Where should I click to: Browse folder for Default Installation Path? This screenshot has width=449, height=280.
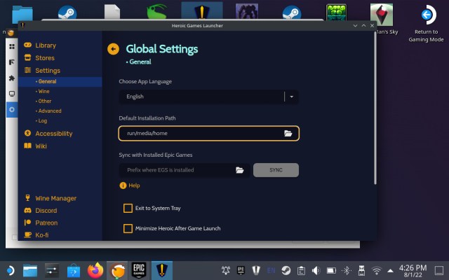point(288,134)
